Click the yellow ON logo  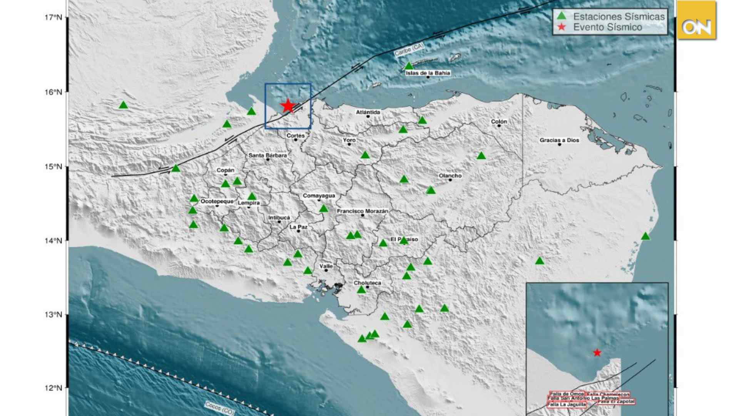[696, 20]
